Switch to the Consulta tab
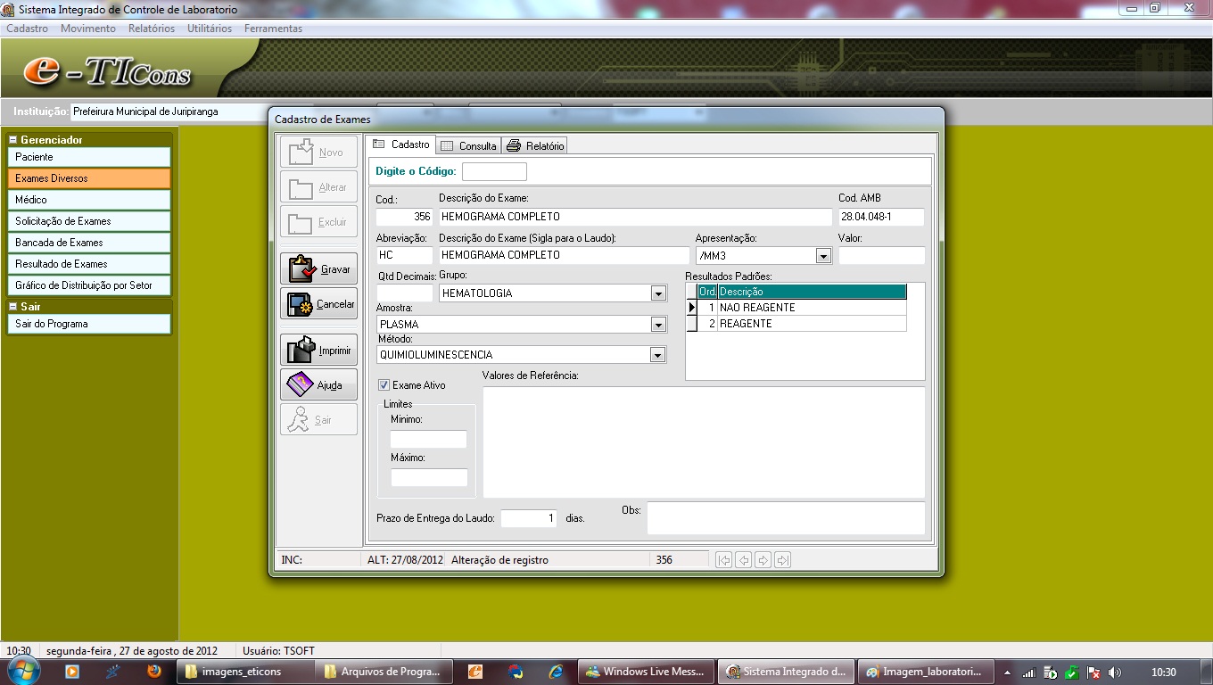The width and height of the screenshot is (1213, 685). [x=469, y=145]
